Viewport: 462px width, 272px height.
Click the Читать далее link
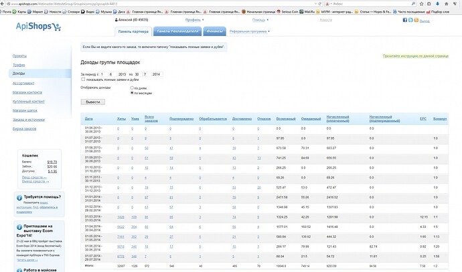[27, 260]
